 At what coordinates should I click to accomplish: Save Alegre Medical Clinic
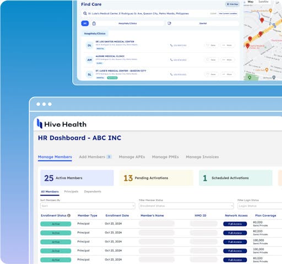211,60
